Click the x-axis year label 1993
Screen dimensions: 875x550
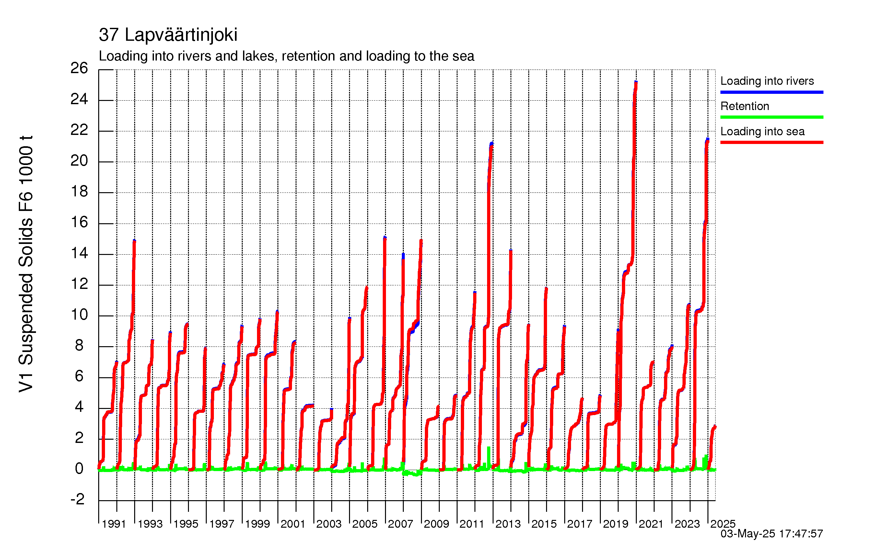coord(150,524)
